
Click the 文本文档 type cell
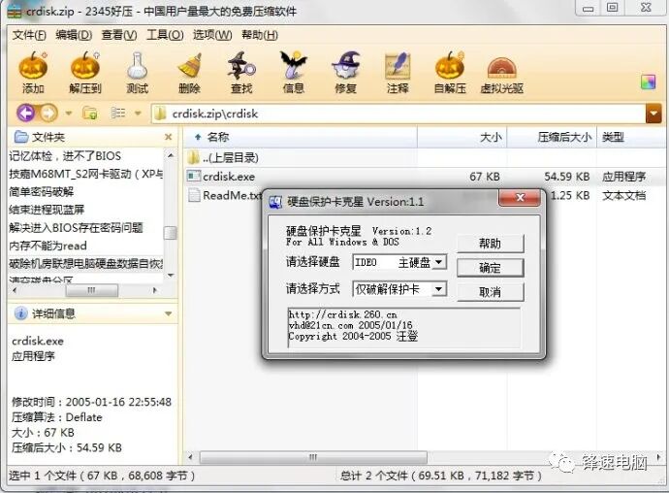point(623,196)
